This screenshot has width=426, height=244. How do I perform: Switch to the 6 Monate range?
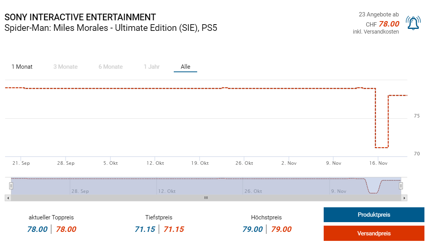tap(111, 67)
